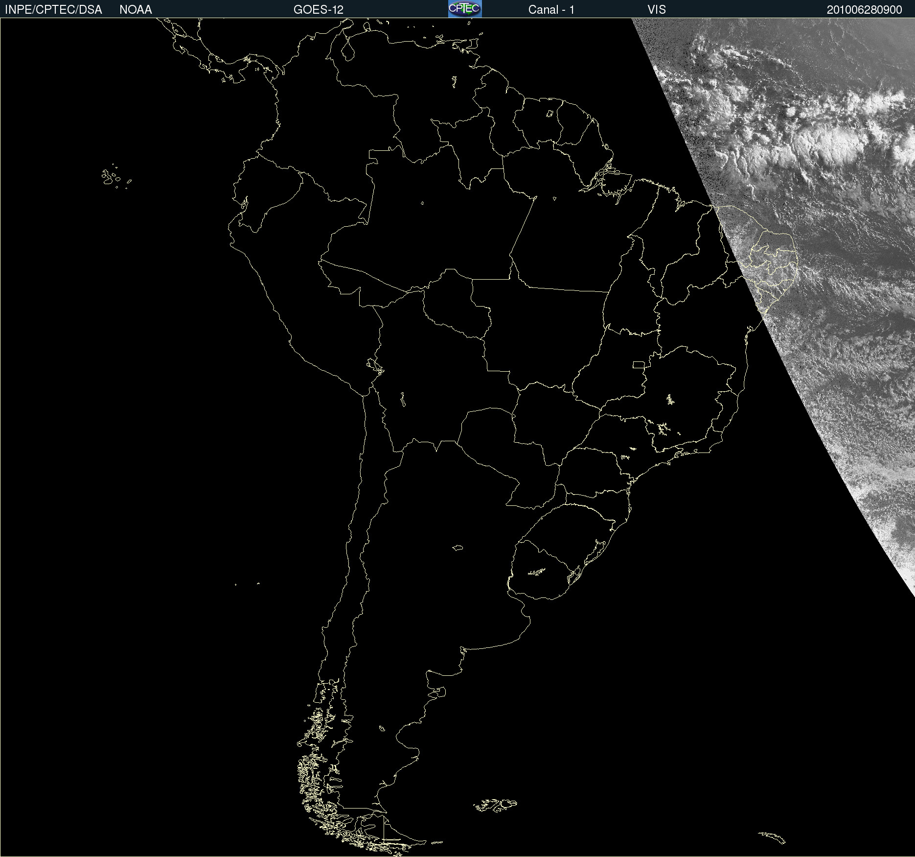Click the 'VIS' label in header
Screen dimensions: 915x857
657,10
